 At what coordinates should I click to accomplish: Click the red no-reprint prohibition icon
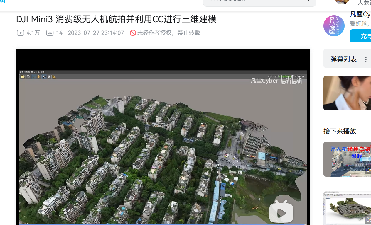(x=133, y=33)
